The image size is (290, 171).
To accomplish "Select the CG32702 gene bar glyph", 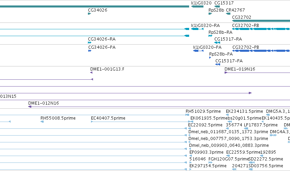I will tap(261, 21).
